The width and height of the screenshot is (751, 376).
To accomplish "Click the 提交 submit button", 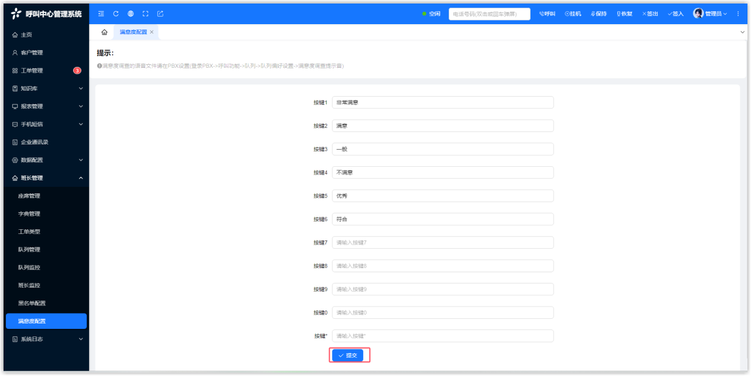I will click(x=348, y=355).
